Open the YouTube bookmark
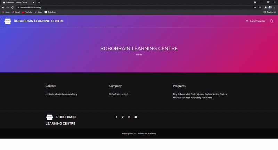The height and width of the screenshot is (150, 278). click(27, 12)
